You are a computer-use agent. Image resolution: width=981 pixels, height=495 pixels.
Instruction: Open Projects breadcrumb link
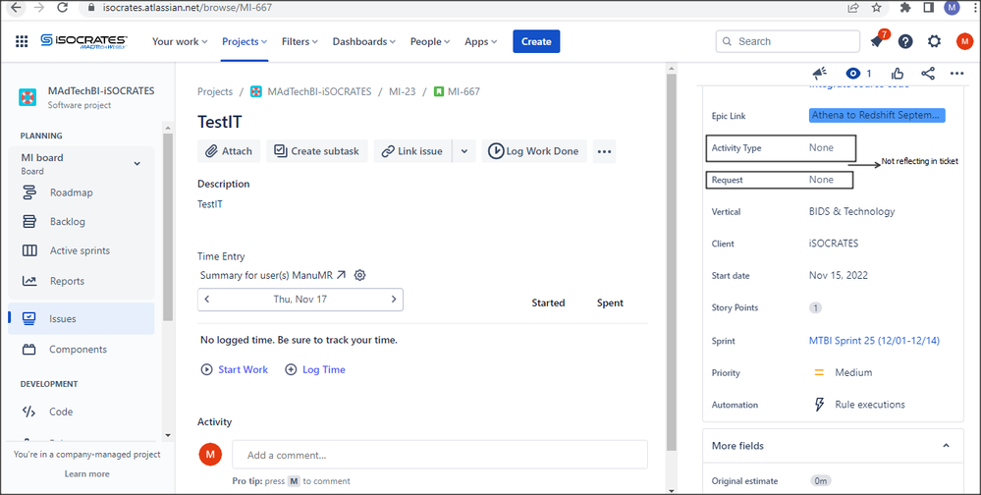pos(215,91)
